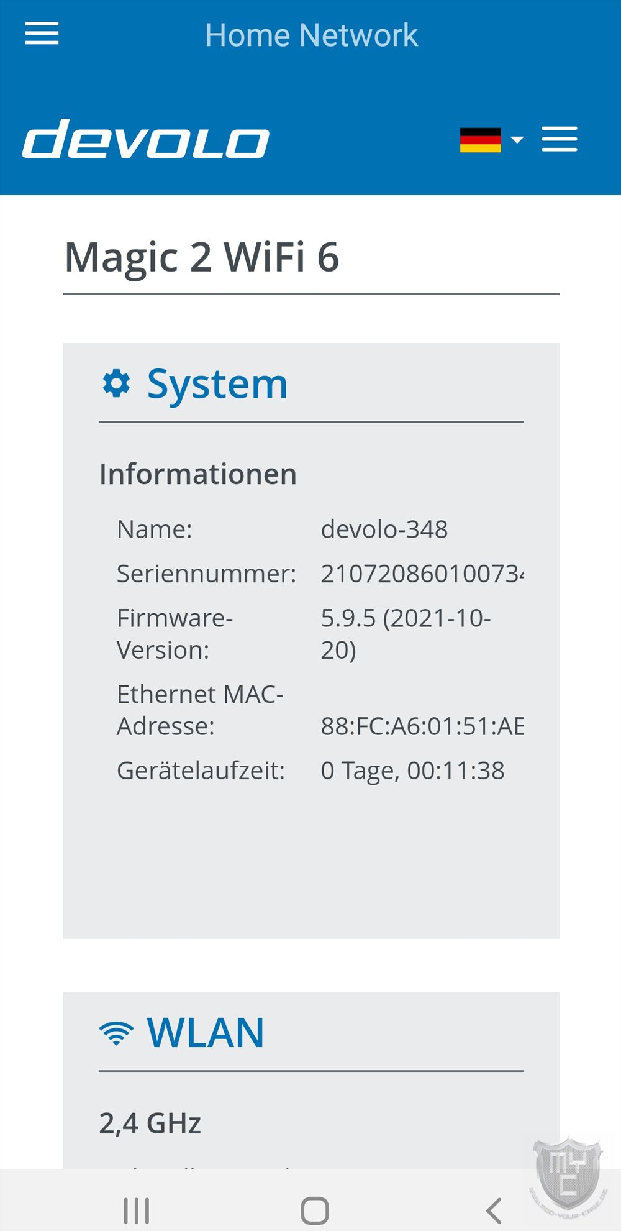Click the German flag language icon
The height and width of the screenshot is (1231, 621).
tap(480, 140)
